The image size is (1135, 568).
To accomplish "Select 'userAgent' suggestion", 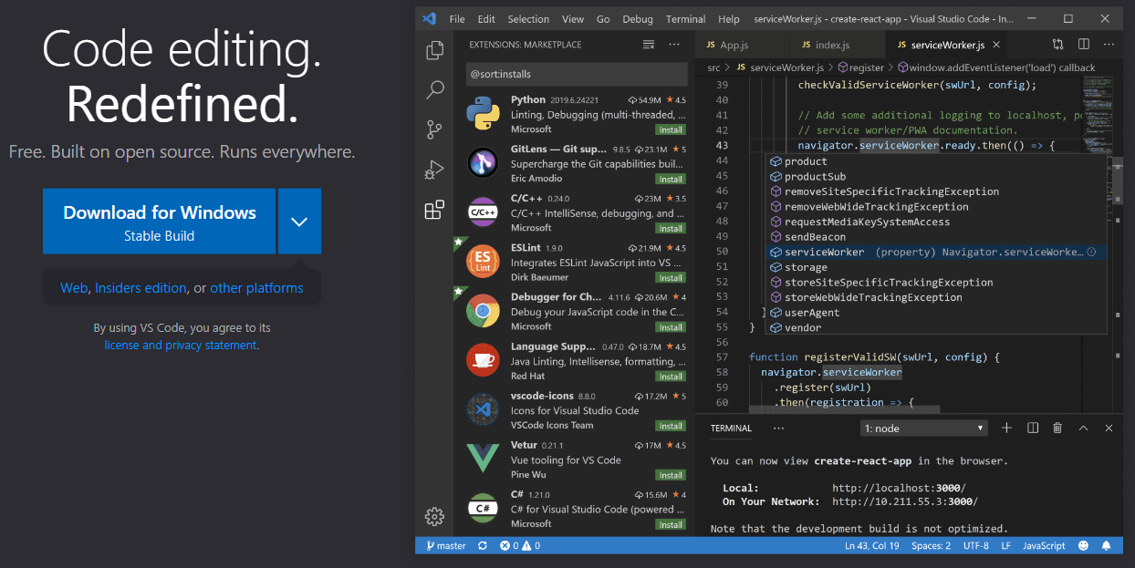I will (x=936, y=312).
